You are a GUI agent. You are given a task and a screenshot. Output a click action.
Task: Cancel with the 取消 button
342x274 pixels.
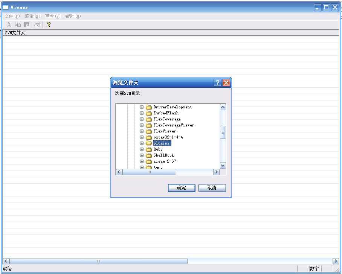212,188
